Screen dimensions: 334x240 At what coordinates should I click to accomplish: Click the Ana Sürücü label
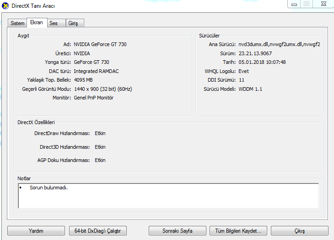pyautogui.click(x=222, y=44)
